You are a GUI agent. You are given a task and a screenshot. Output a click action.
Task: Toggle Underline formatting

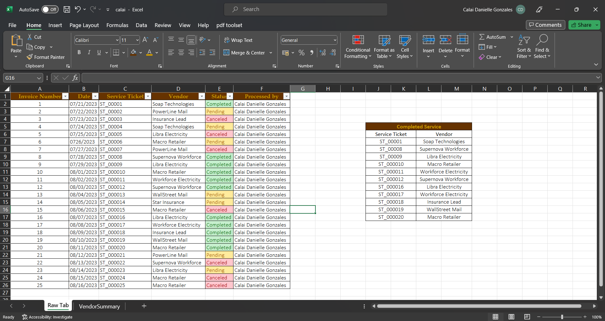(99, 53)
